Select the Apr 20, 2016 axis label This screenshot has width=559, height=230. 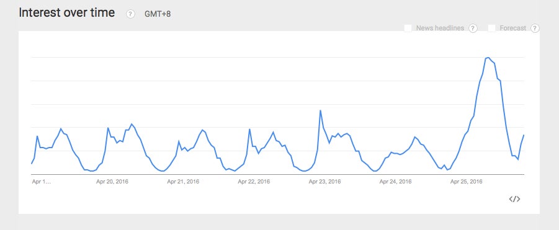pos(112,182)
